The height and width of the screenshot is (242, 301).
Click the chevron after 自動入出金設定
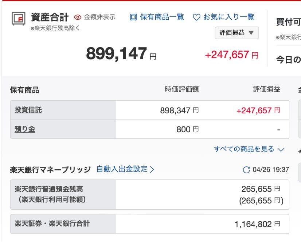pyautogui.click(x=152, y=169)
